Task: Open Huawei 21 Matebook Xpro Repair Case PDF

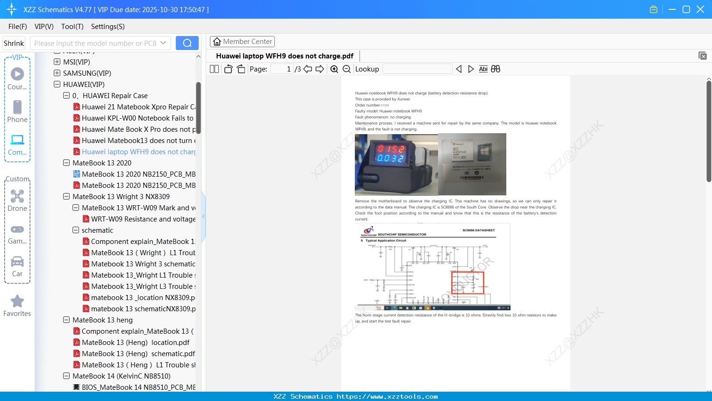Action: click(x=135, y=107)
